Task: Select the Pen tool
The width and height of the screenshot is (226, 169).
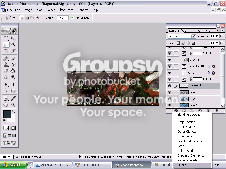Action: [6, 91]
